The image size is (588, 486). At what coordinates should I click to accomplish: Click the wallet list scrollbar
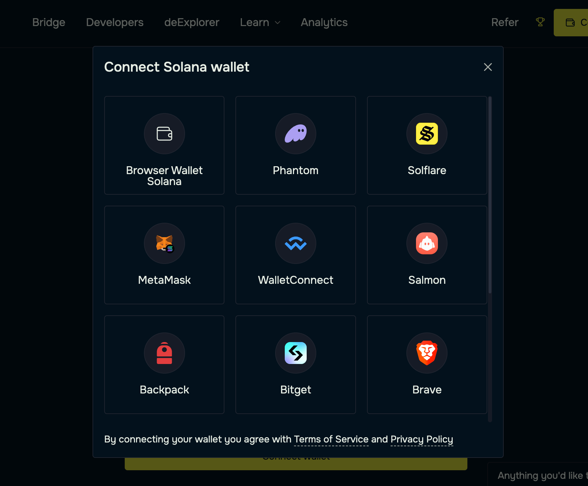490,195
